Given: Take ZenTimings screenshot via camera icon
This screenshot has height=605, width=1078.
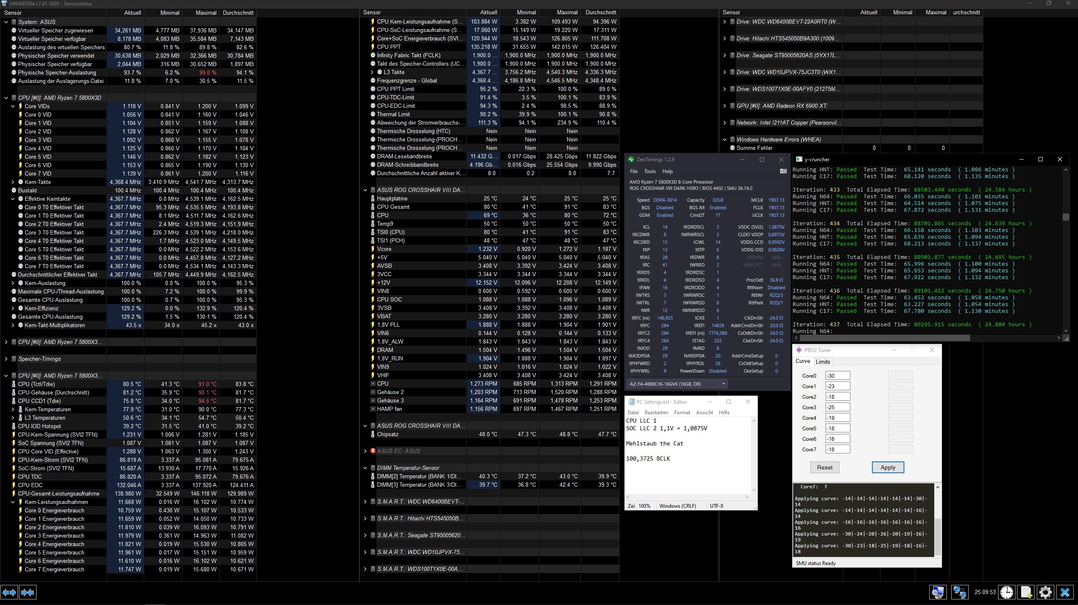Looking at the screenshot, I should pyautogui.click(x=783, y=171).
